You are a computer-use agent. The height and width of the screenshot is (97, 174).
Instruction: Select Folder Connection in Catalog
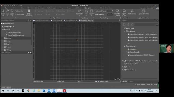tap(132, 64)
